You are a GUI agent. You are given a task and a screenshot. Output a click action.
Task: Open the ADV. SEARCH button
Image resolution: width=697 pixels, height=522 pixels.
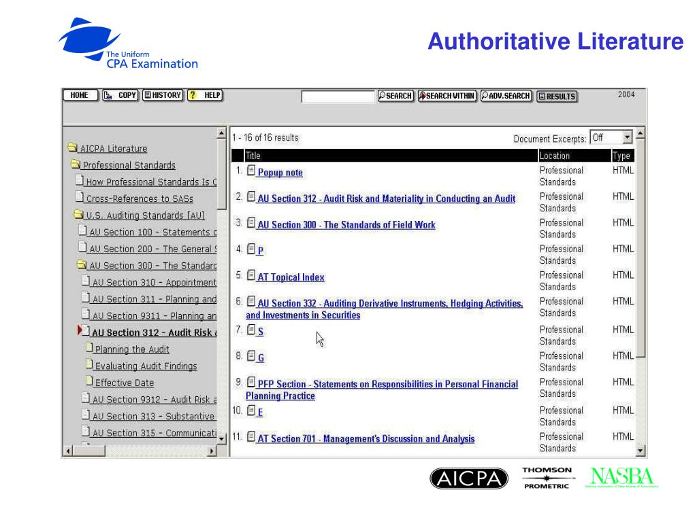point(506,96)
